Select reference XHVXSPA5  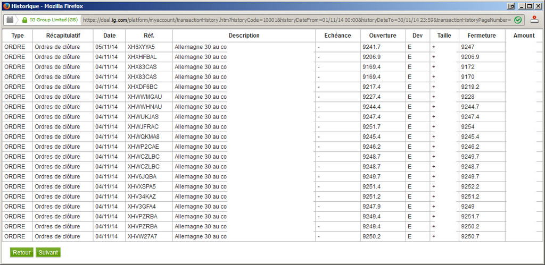point(142,186)
